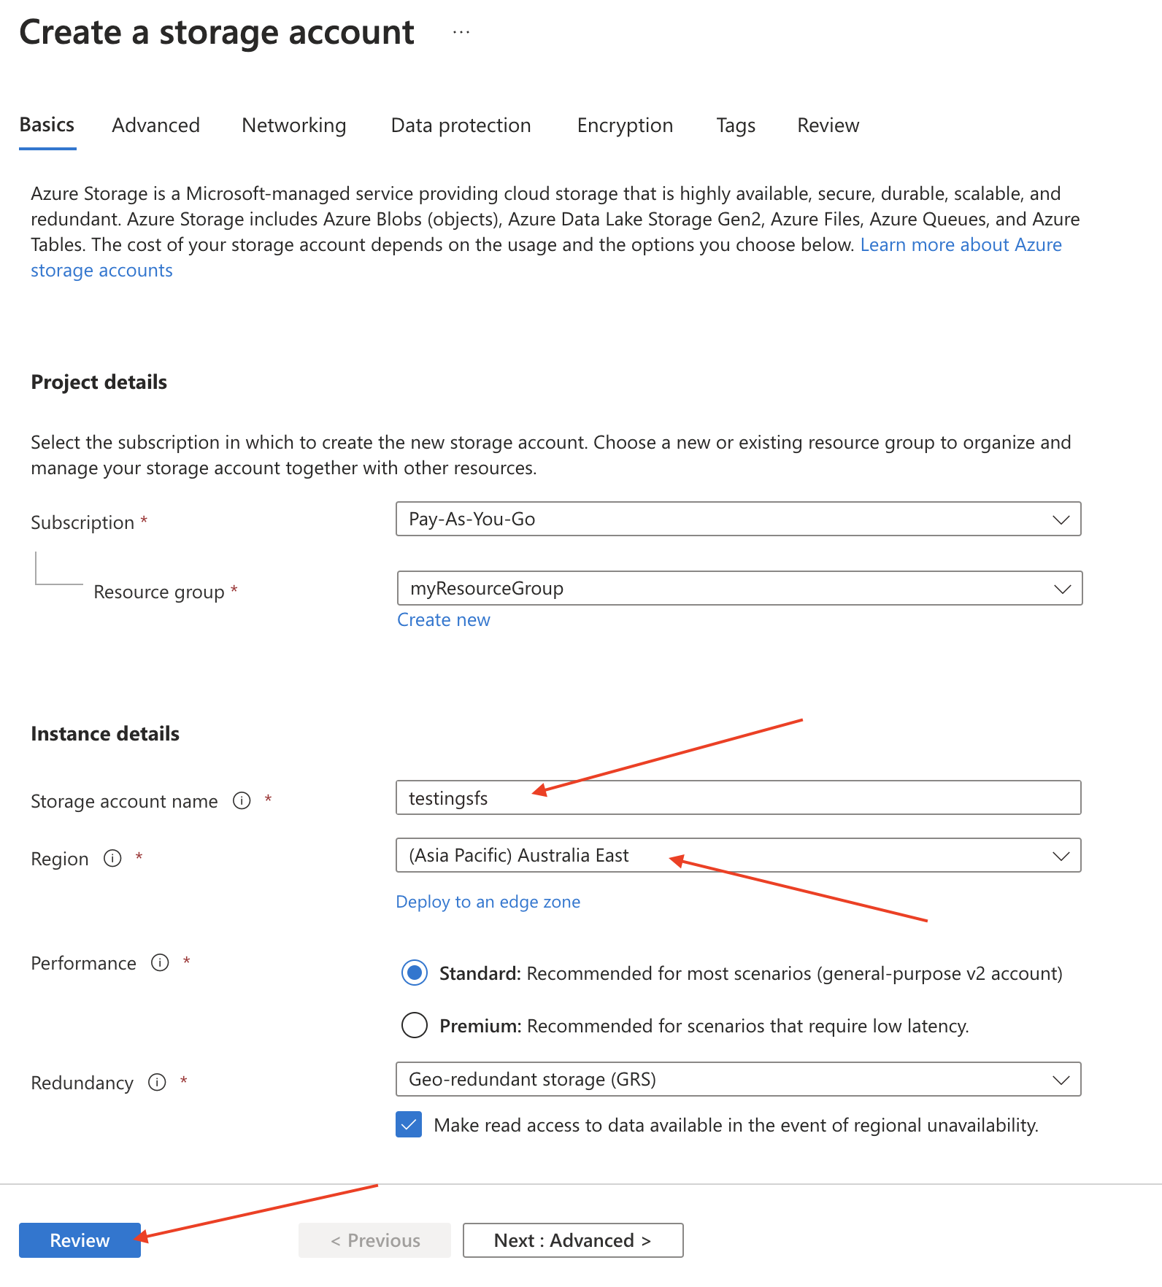This screenshot has width=1162, height=1287.
Task: Select Standard performance option
Action: [x=415, y=973]
